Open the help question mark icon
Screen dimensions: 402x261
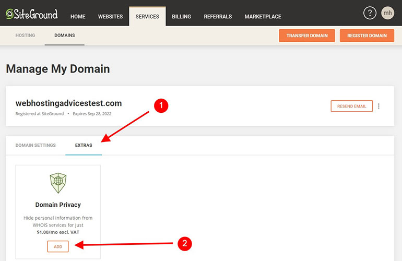tap(370, 13)
